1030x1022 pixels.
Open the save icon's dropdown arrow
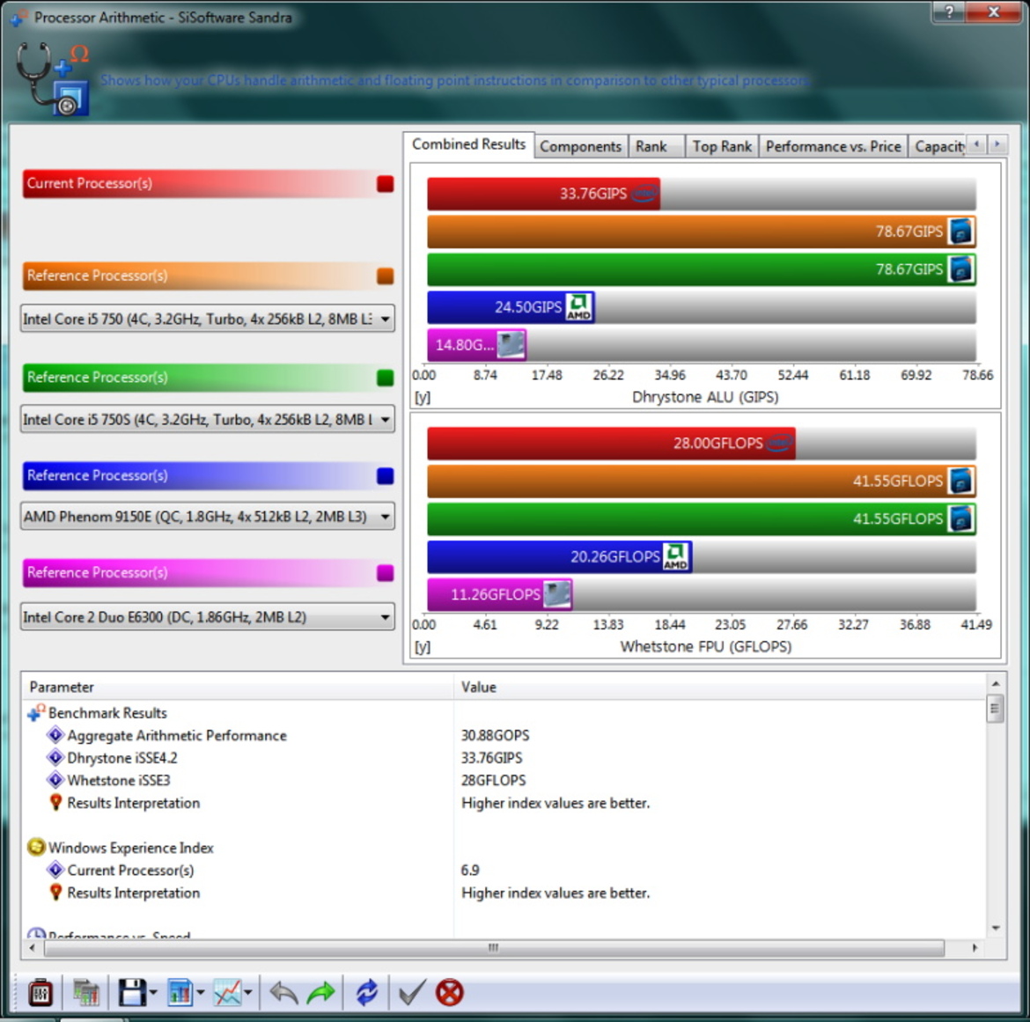pyautogui.click(x=153, y=992)
